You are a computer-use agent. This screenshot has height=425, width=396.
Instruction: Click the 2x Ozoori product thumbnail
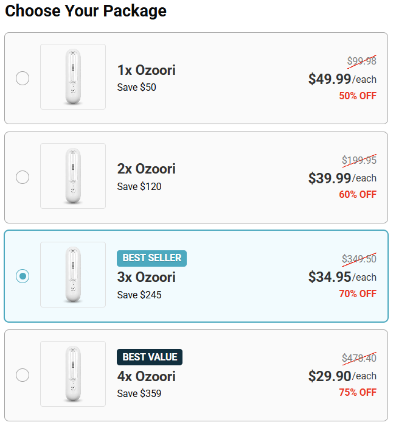[x=73, y=176]
